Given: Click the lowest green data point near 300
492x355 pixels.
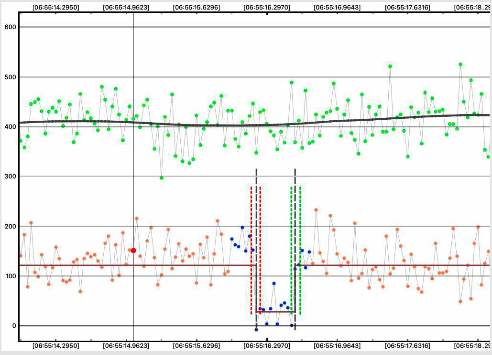Looking at the screenshot, I should (162, 178).
